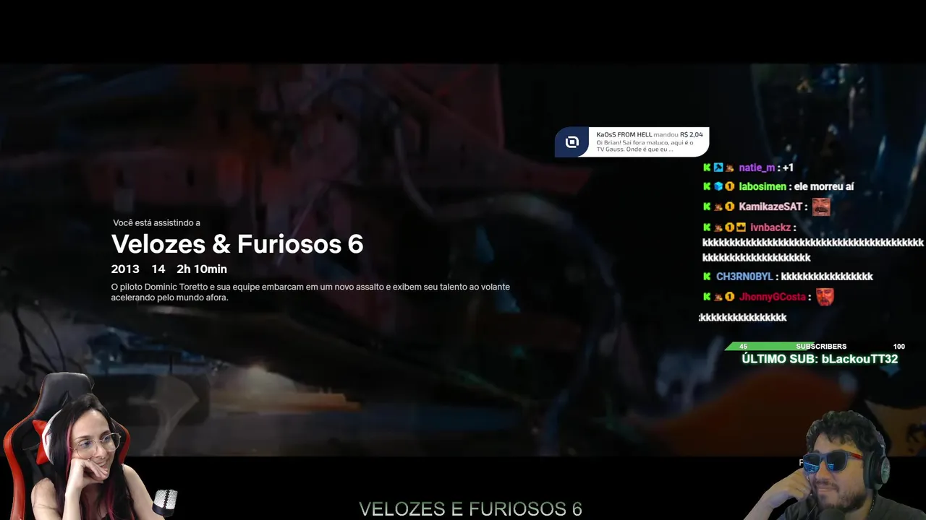Click Kick badge beside KamikazeSAT

point(707,207)
